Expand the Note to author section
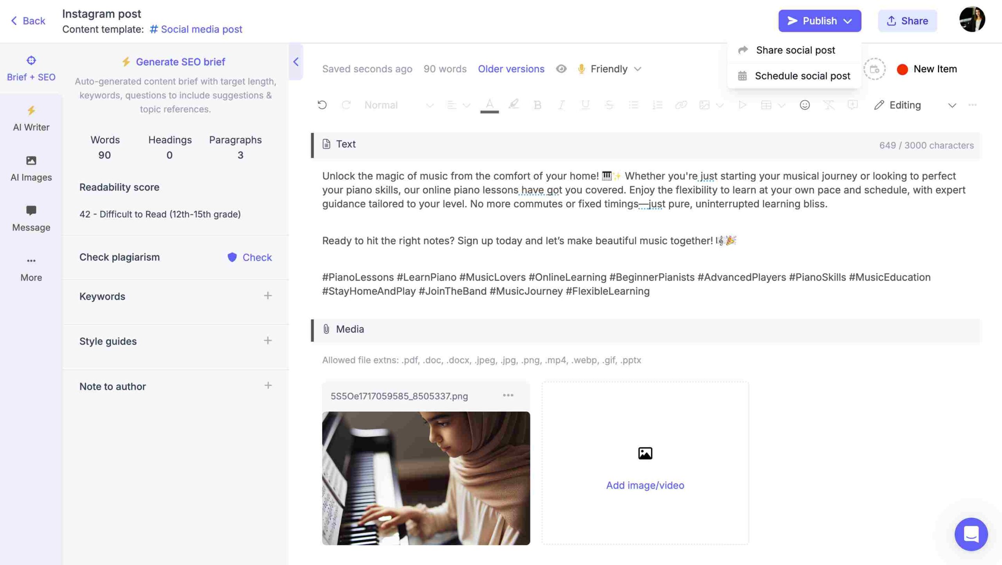This screenshot has height=565, width=1002. [x=267, y=386]
